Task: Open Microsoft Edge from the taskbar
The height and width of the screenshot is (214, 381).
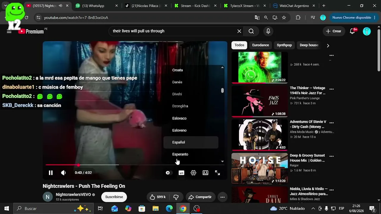Action: click(x=169, y=209)
